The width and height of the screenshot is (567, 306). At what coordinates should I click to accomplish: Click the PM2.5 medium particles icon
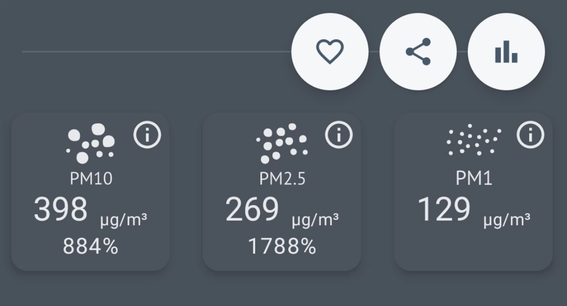(282, 143)
